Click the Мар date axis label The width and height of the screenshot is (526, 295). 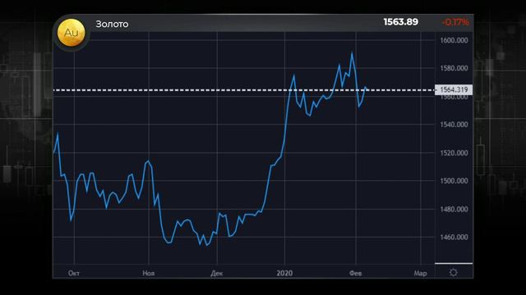(420, 273)
